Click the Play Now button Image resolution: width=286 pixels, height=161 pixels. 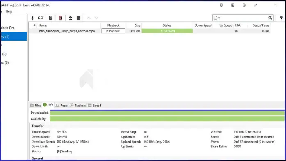(x=113, y=31)
